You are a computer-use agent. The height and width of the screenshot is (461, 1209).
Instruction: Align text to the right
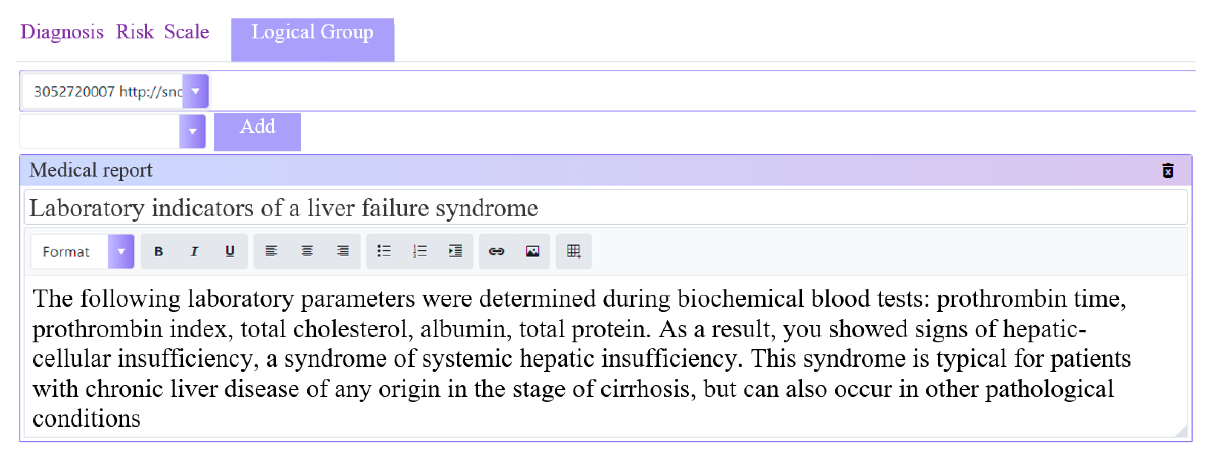(x=343, y=252)
